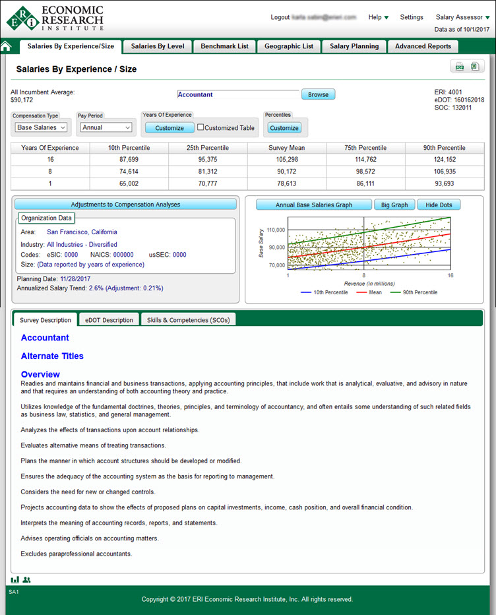Click the ERI Economic Research Institute logo
496x615 pixels.
[x=55, y=18]
